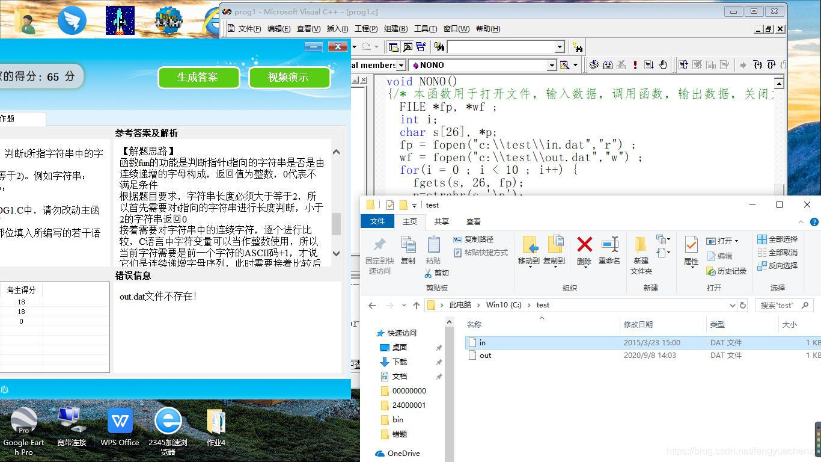Click the Explorer Back arrow
The width and height of the screenshot is (821, 462).
(372, 305)
